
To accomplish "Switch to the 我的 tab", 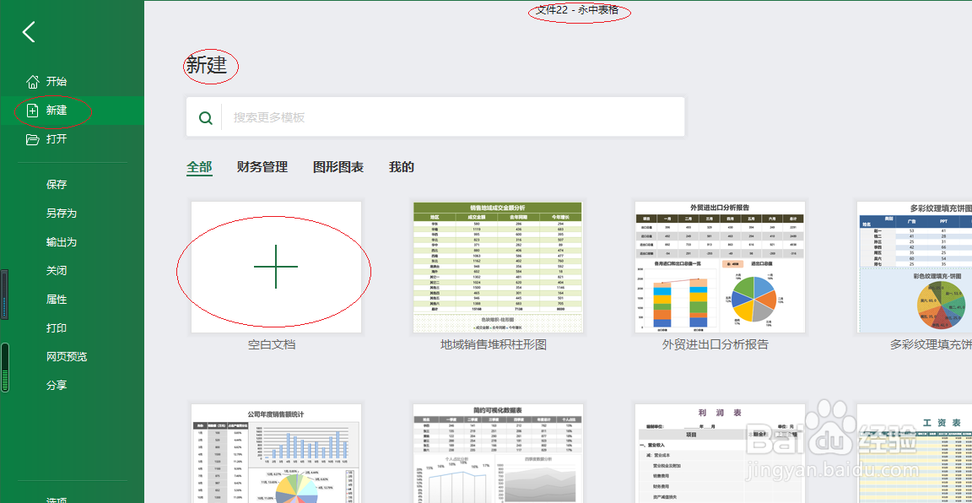I will (402, 167).
